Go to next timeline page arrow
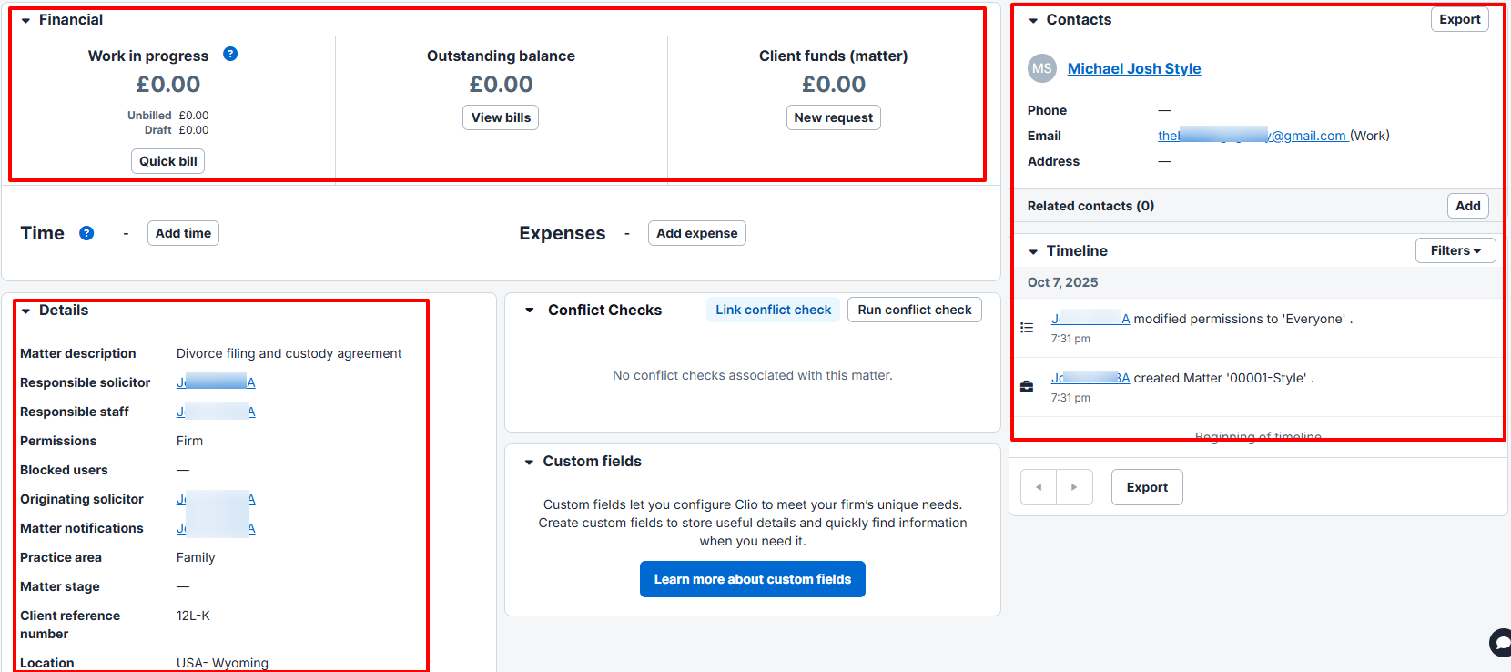1511x672 pixels. 1074,487
